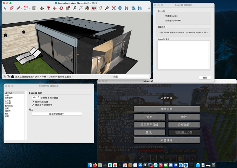Click 在區網上公開 in Minecraft
Screen dimensions: 237x168
coord(184,132)
